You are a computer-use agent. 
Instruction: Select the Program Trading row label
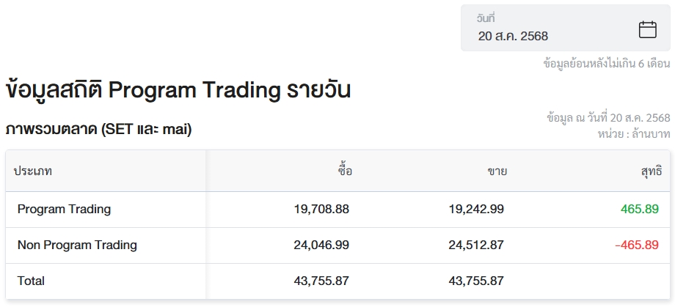(64, 210)
